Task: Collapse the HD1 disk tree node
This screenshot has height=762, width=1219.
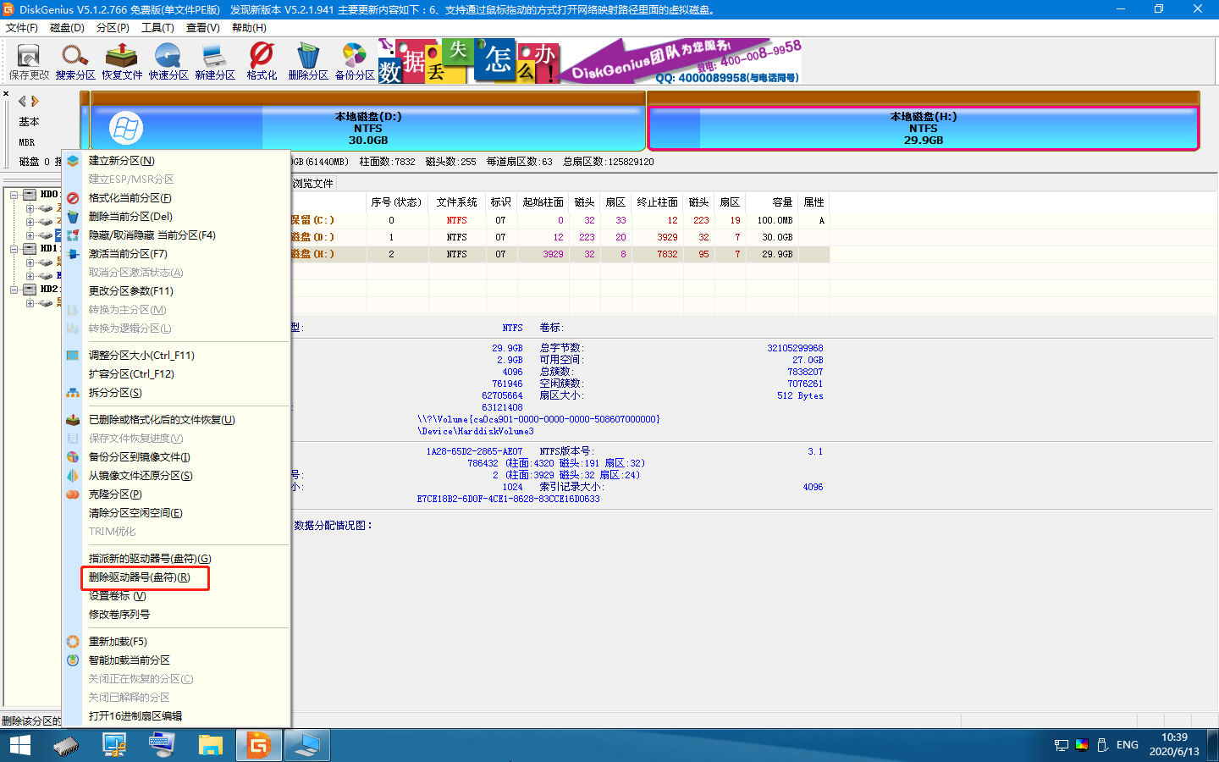Action: (x=14, y=249)
